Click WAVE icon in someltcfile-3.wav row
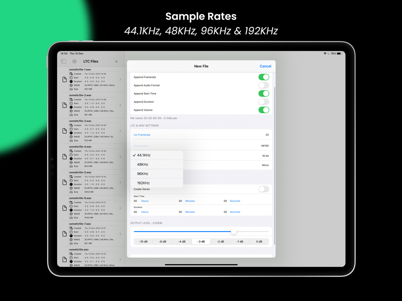402x301 pixels. [71, 137]
